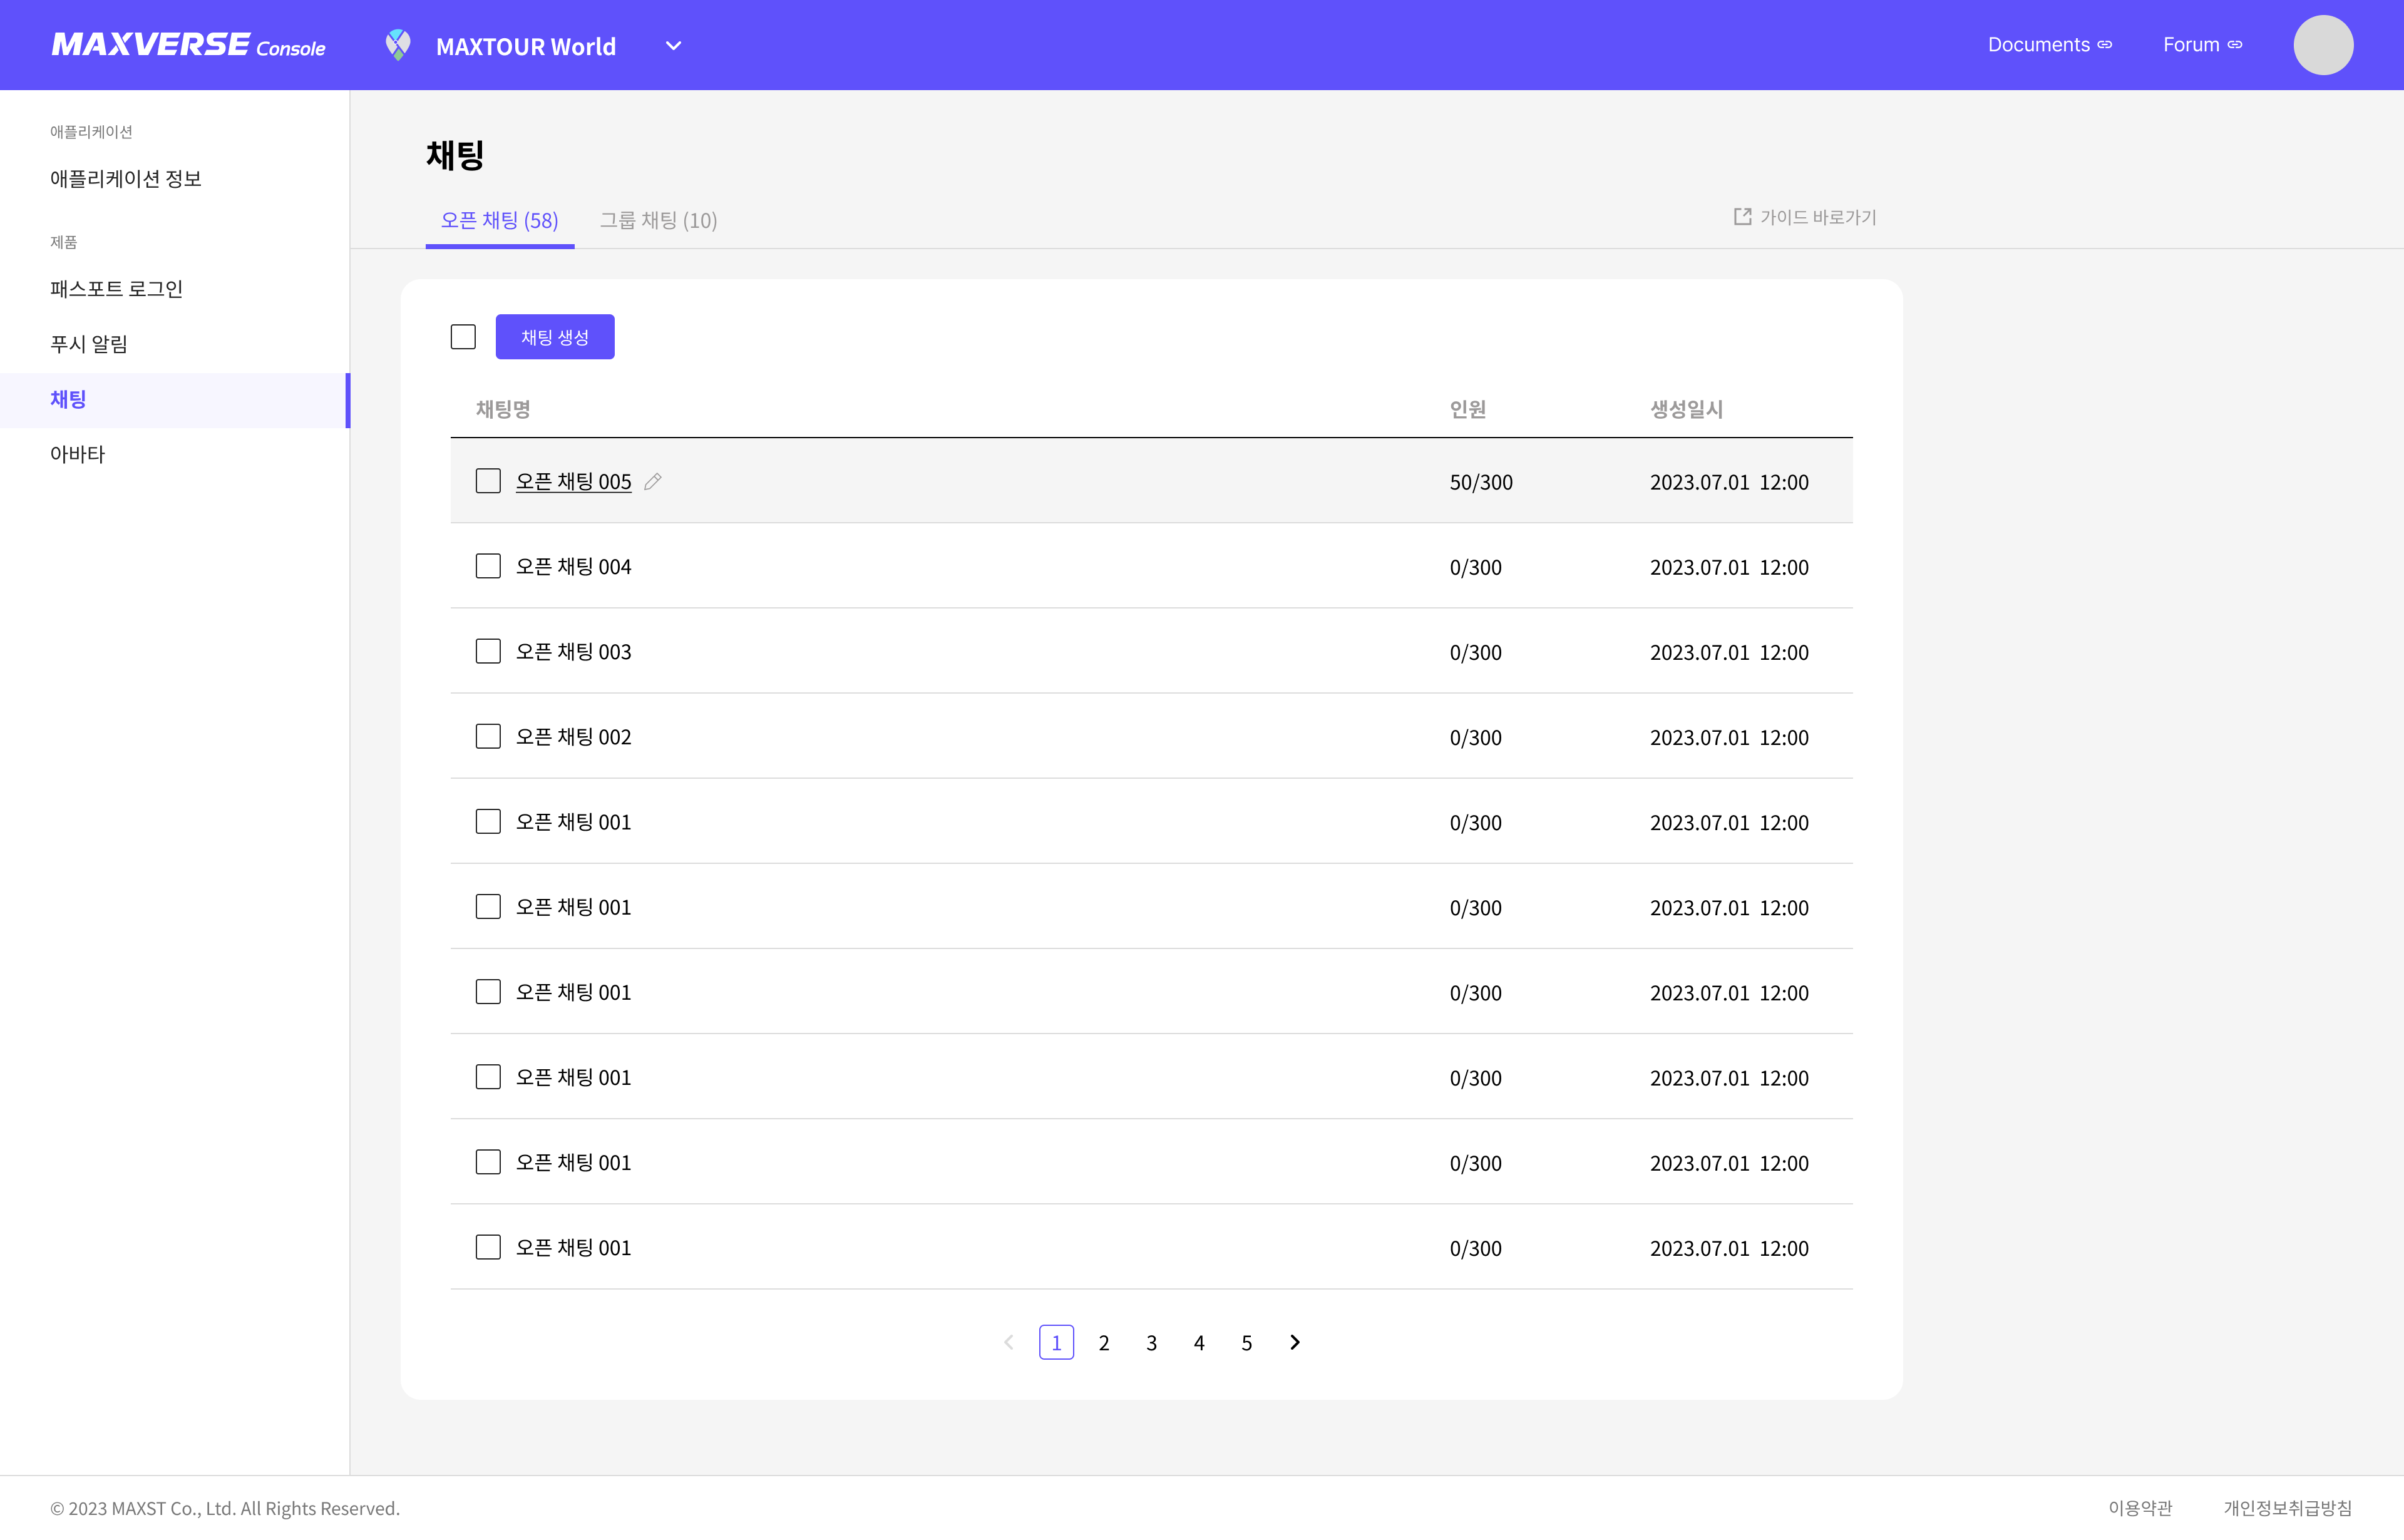Image resolution: width=2404 pixels, height=1540 pixels.
Task: Go to page 3
Action: [1152, 1343]
